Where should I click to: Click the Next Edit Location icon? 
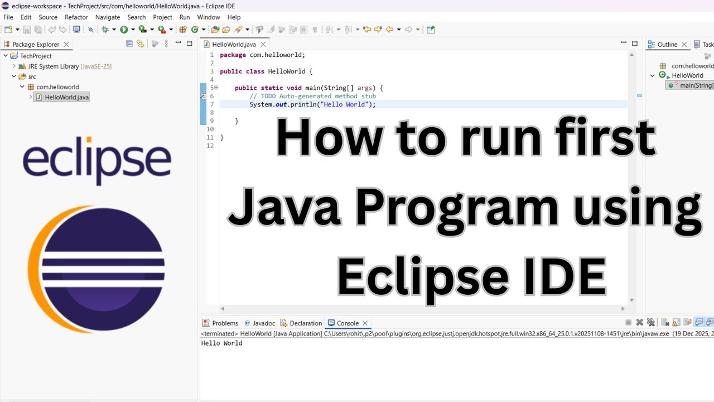[378, 30]
